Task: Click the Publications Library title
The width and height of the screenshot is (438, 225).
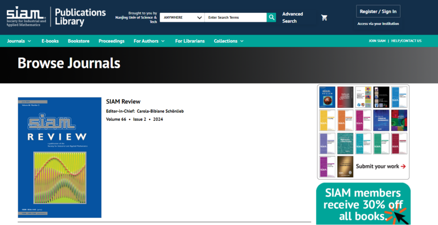Action: [x=80, y=17]
